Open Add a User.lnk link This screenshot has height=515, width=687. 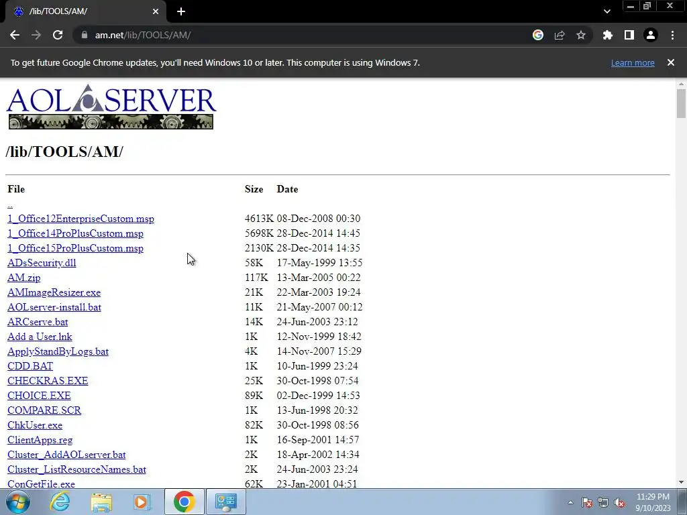pyautogui.click(x=40, y=337)
